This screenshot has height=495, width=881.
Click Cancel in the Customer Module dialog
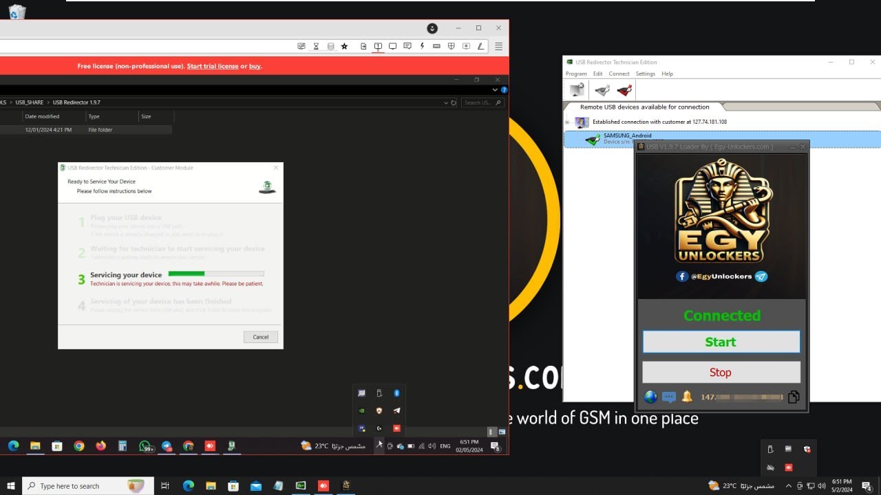[x=261, y=337]
